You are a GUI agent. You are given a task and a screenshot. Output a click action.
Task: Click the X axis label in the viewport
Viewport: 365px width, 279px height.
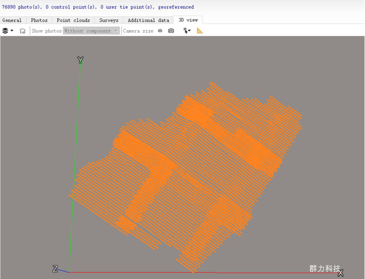(x=341, y=273)
